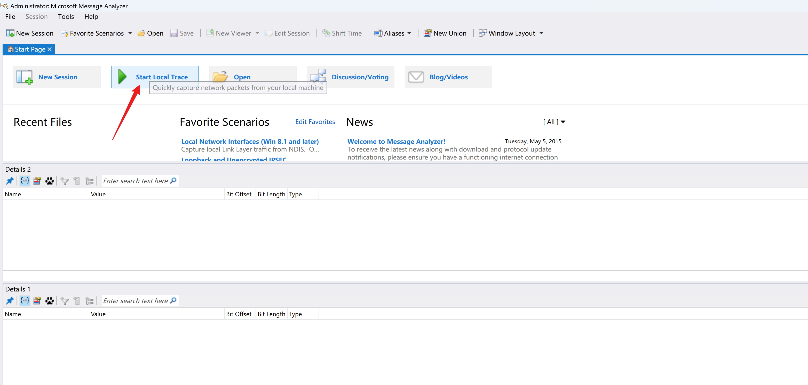The height and width of the screenshot is (385, 808).
Task: Open Local Network Interfaces scenario link
Action: [250, 141]
